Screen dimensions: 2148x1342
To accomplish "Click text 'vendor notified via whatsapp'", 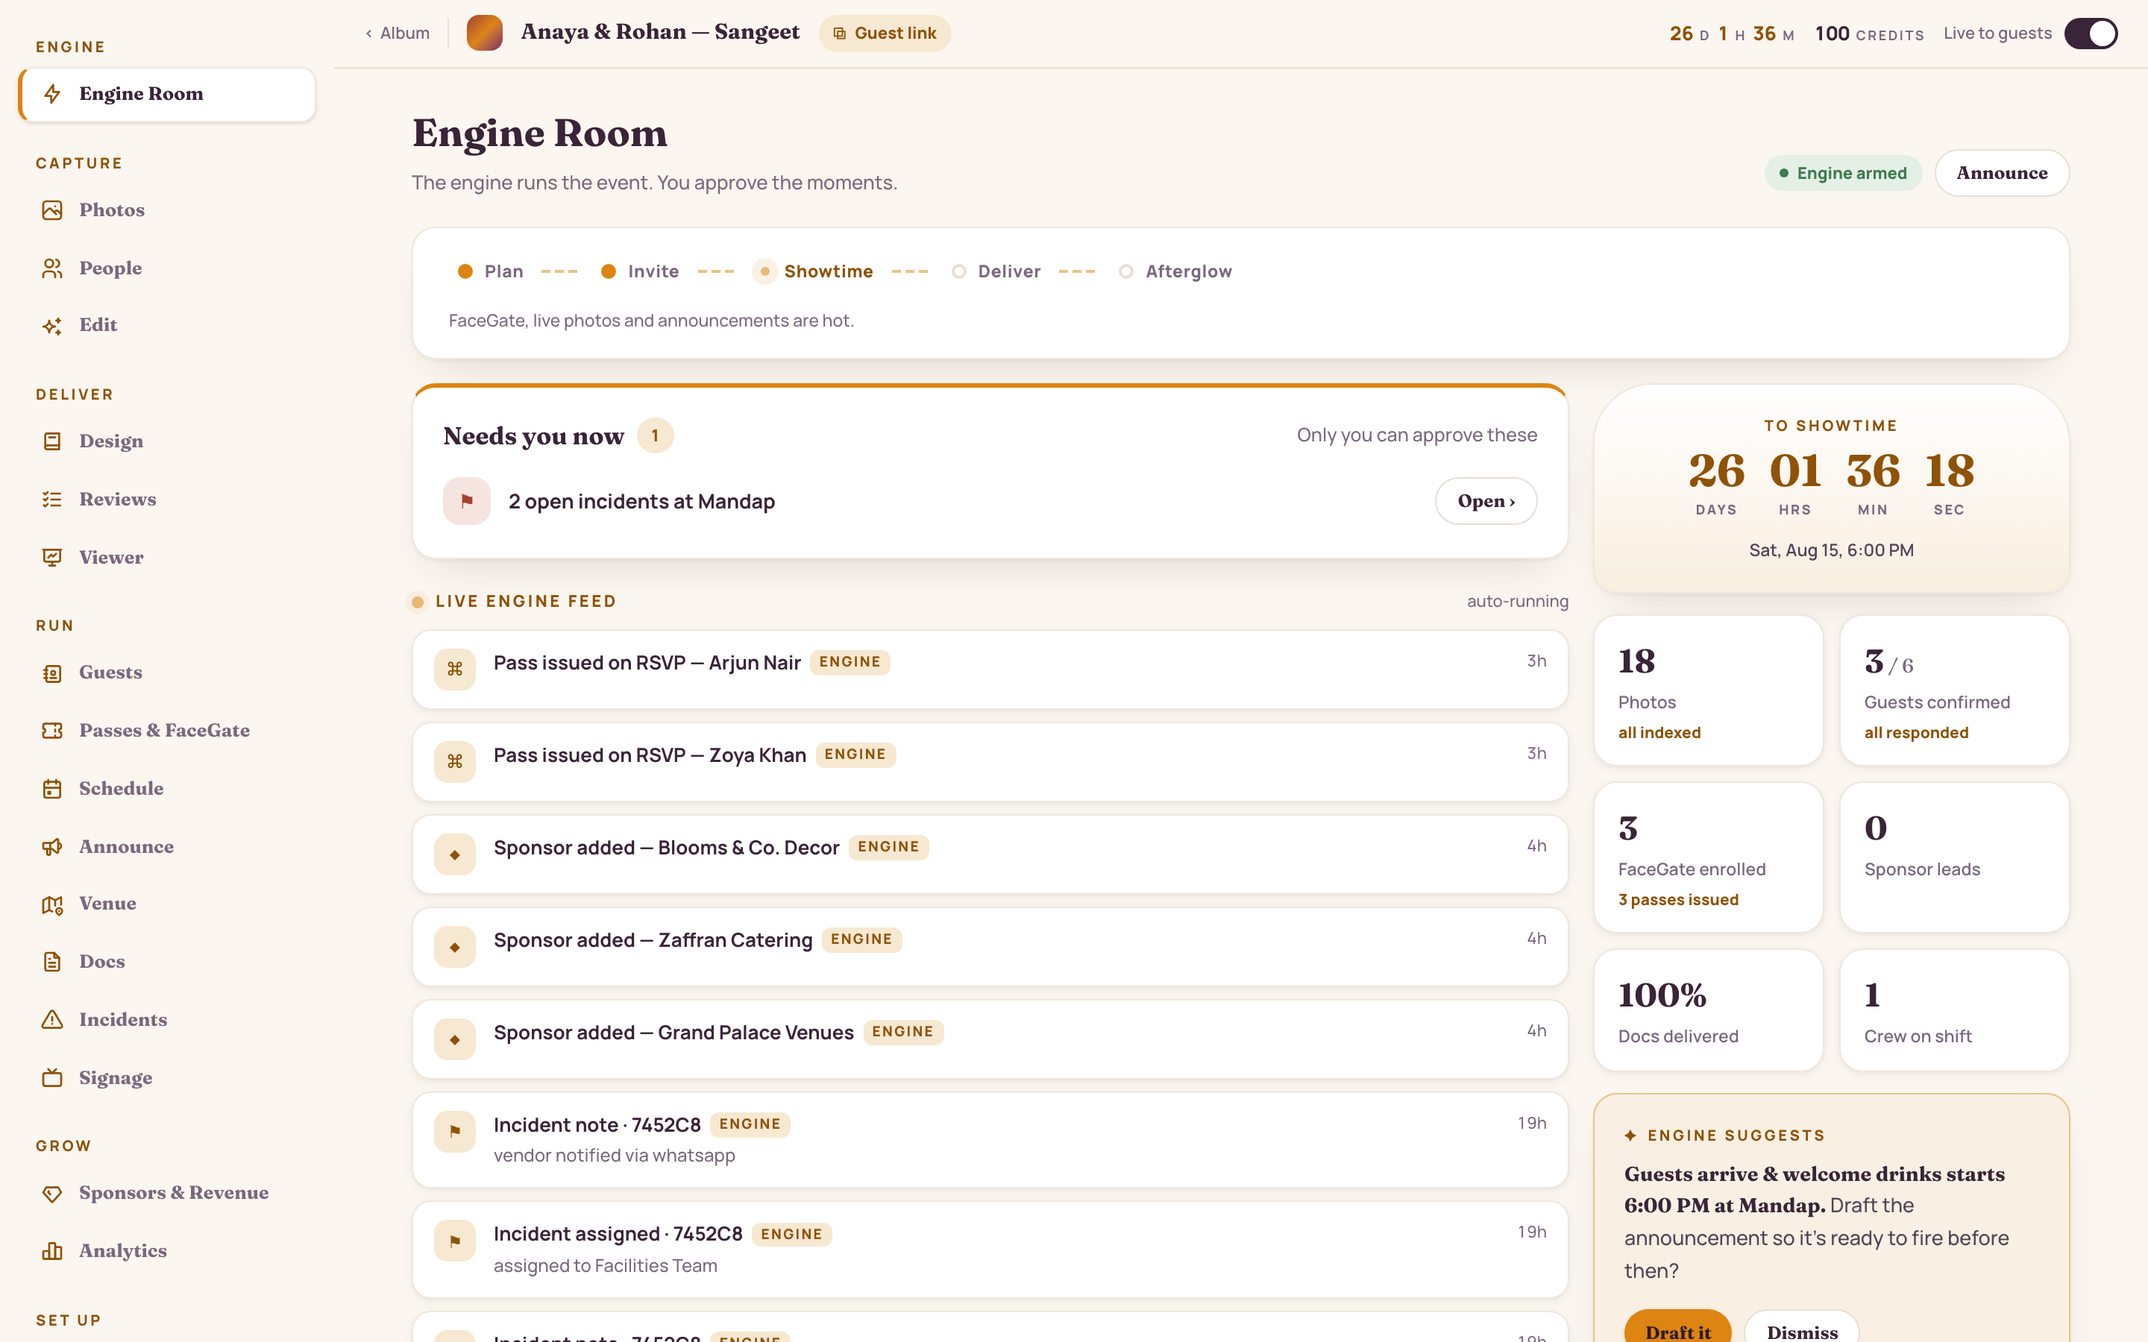I will point(615,1156).
